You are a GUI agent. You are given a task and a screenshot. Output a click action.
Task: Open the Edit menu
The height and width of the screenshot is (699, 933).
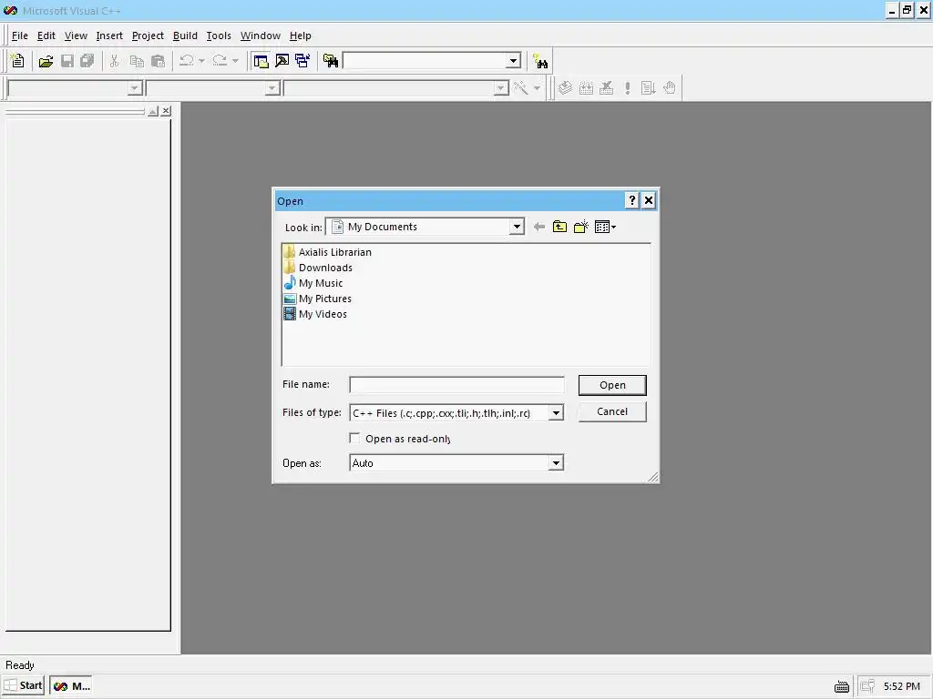tap(46, 35)
